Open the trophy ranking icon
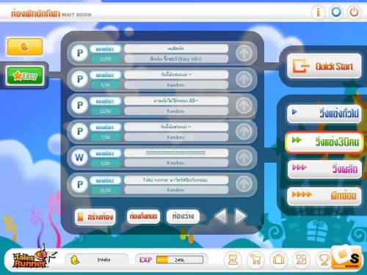Viewport: 367px width, 275px height. coord(324,260)
